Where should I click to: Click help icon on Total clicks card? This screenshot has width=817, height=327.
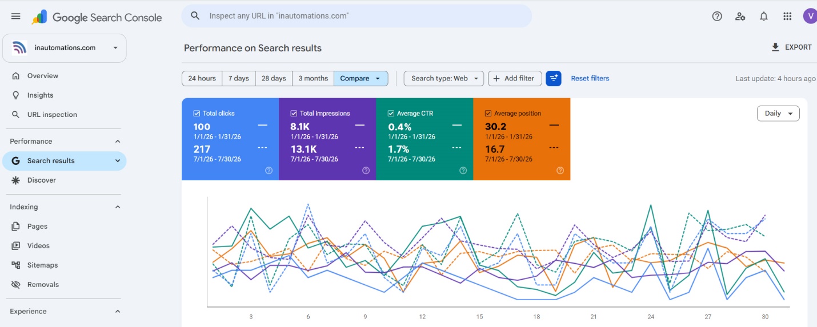(269, 170)
